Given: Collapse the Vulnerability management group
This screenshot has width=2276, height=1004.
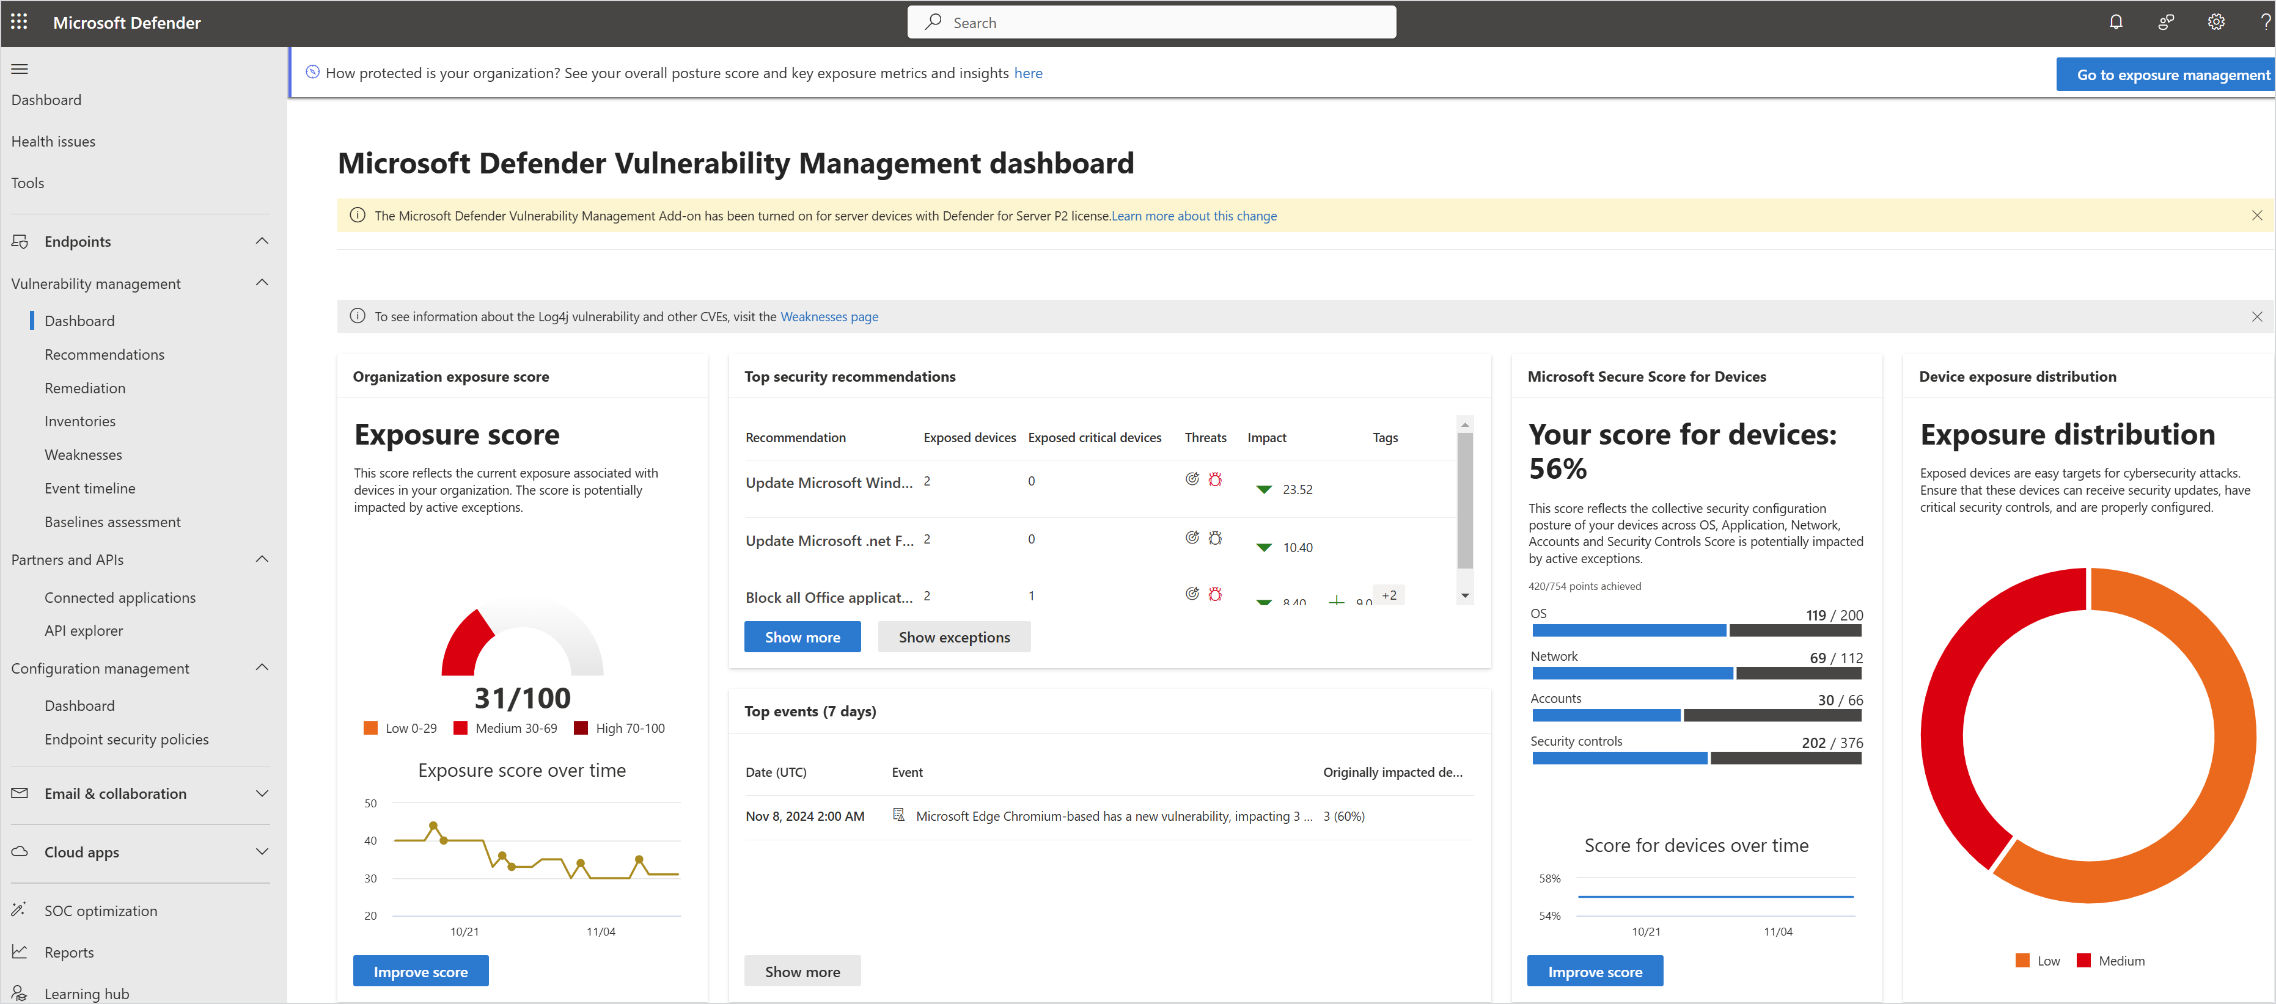Looking at the screenshot, I should click(262, 283).
